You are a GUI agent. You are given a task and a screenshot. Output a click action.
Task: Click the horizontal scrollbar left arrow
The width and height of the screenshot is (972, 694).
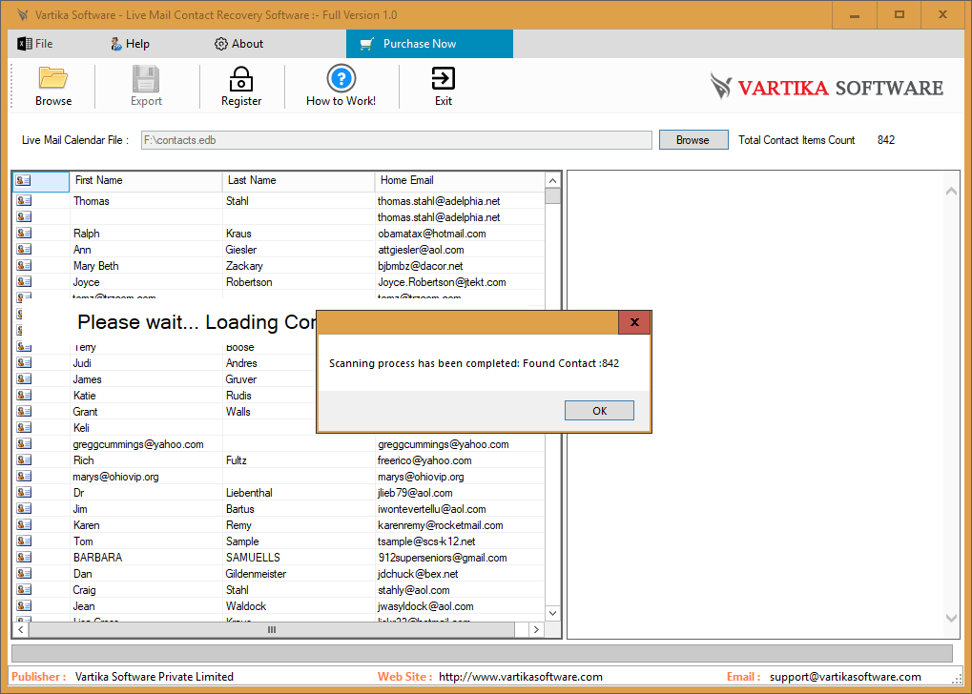(x=20, y=629)
